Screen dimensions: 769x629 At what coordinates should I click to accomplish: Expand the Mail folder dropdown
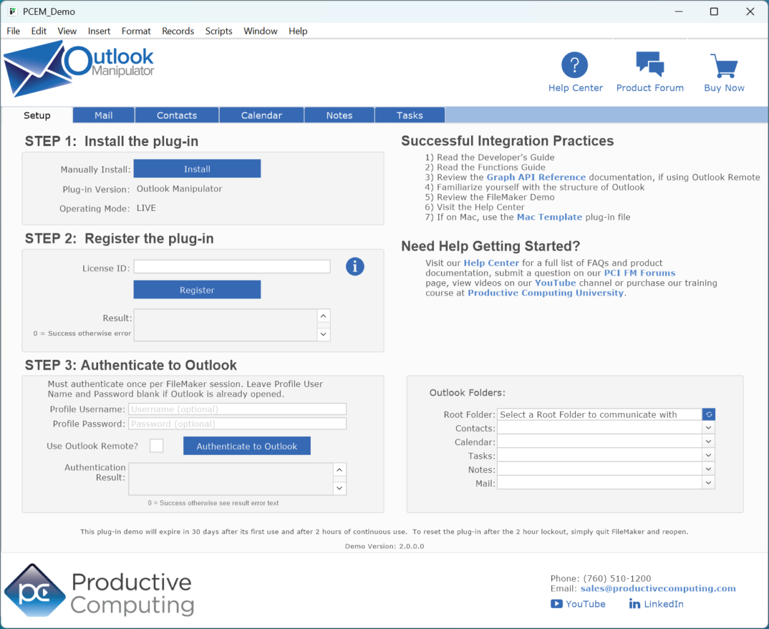708,483
